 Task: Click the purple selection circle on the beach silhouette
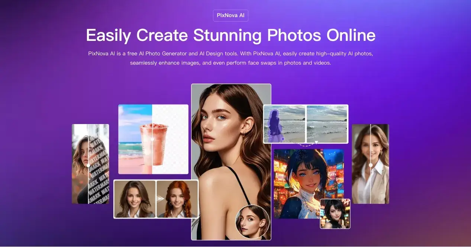pos(283,139)
